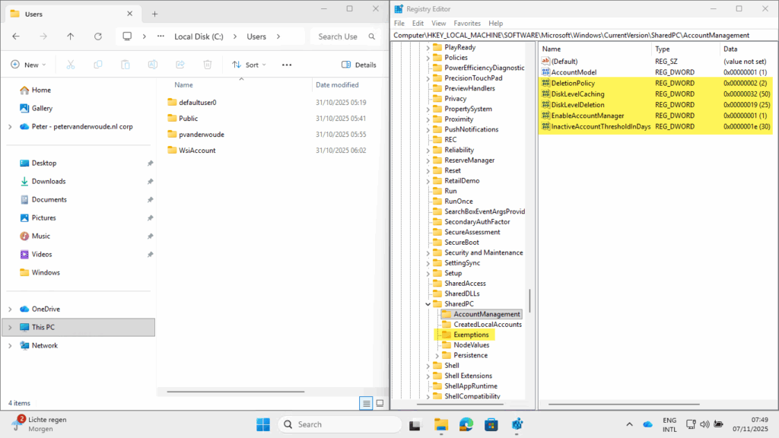Click the New button in File Explorer

(x=29, y=65)
